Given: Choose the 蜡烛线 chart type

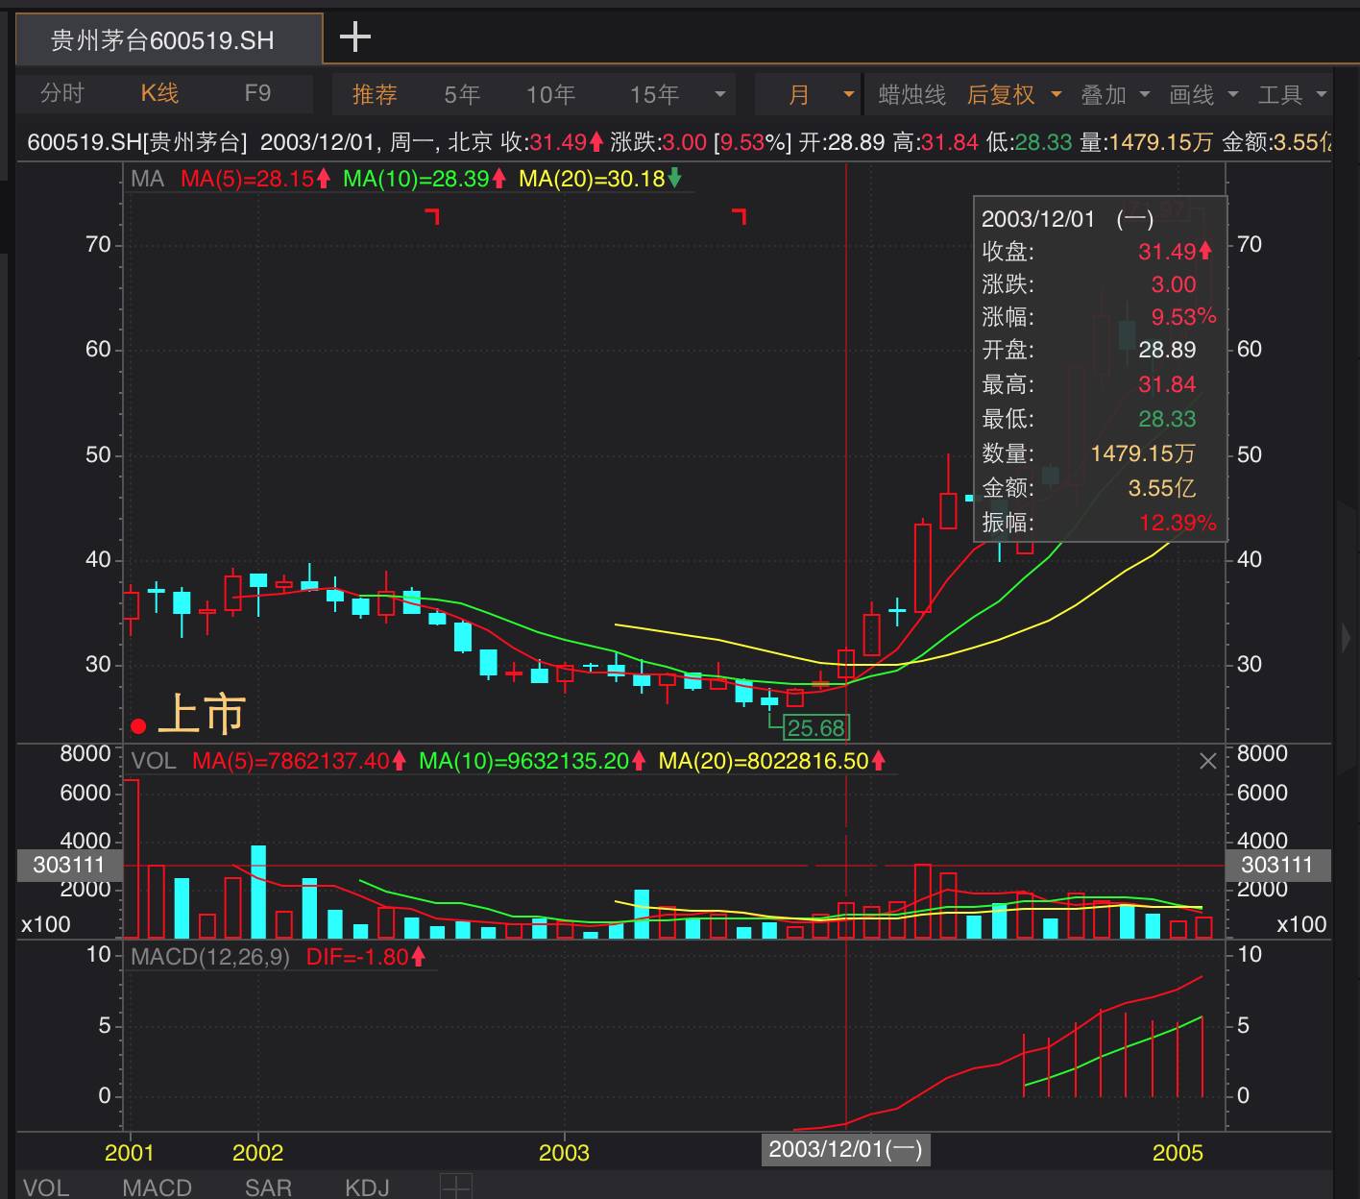Looking at the screenshot, I should point(911,94).
